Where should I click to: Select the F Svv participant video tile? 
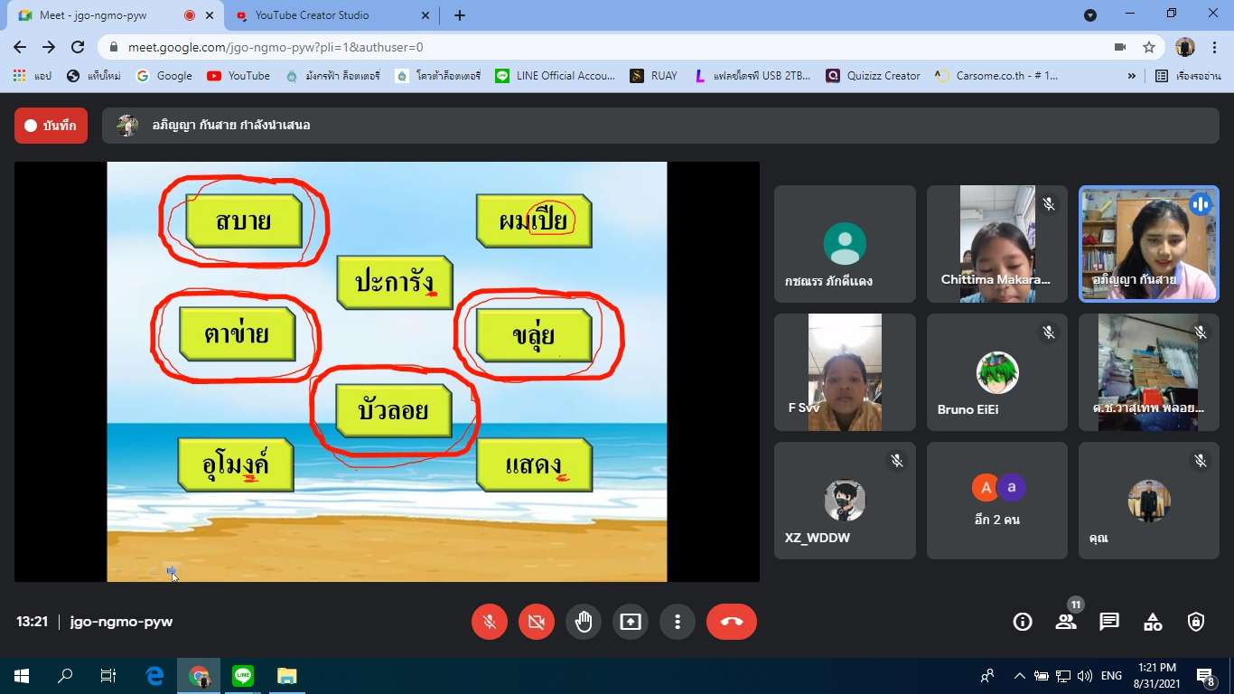[x=845, y=372]
